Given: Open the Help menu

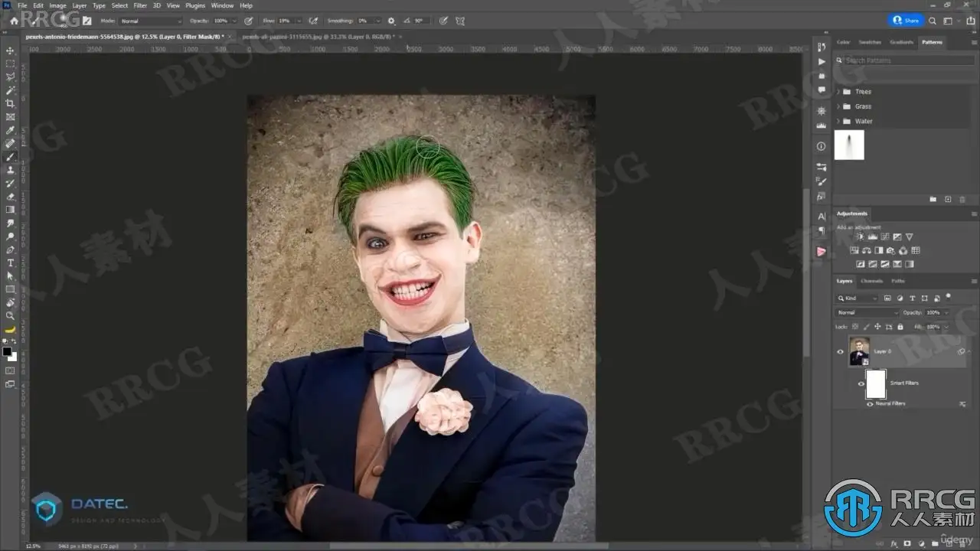Looking at the screenshot, I should tap(246, 5).
